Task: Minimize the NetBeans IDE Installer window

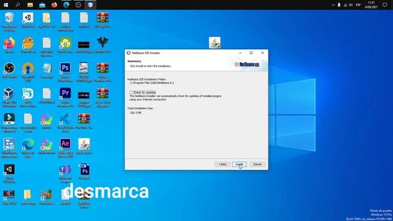Action: click(x=240, y=53)
